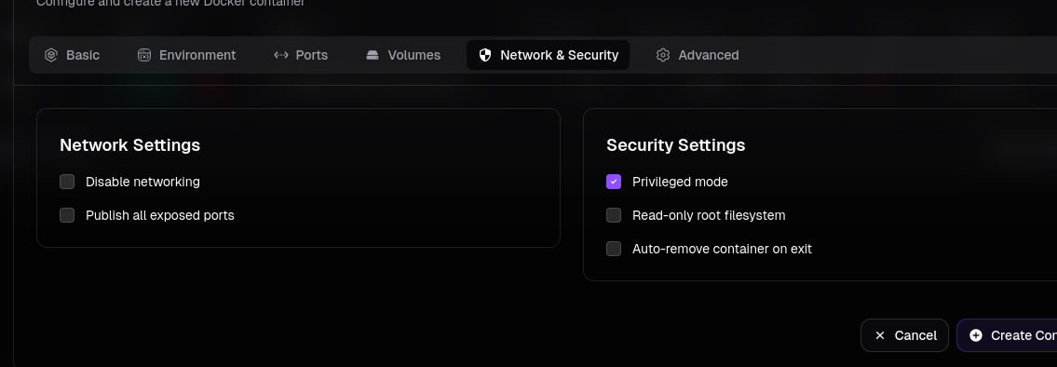Click the Network Settings heading
1057x367 pixels.
tap(130, 145)
